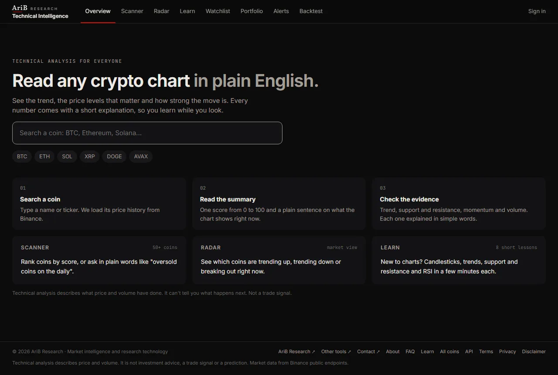Click the "8 short lessons" label
The image size is (558, 375).
click(516, 248)
